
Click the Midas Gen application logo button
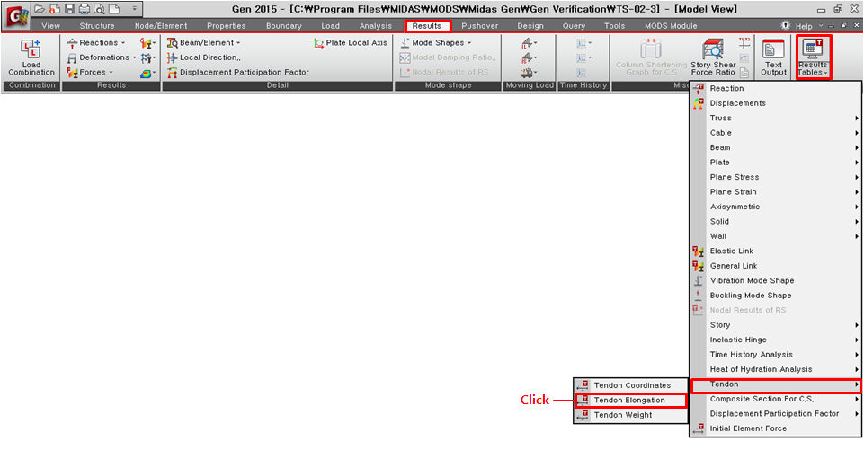(x=15, y=16)
